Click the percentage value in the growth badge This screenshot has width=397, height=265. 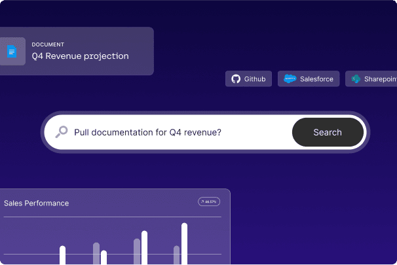pos(211,202)
